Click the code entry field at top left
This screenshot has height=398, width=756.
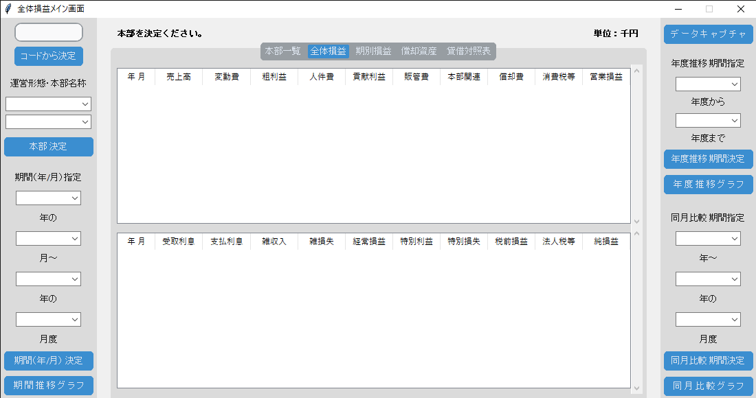coord(48,32)
